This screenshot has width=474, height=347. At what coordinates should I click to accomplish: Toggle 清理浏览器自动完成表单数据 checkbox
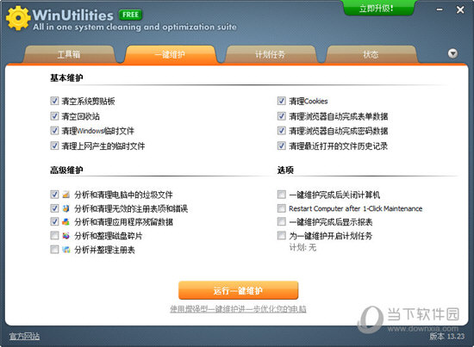(282, 115)
